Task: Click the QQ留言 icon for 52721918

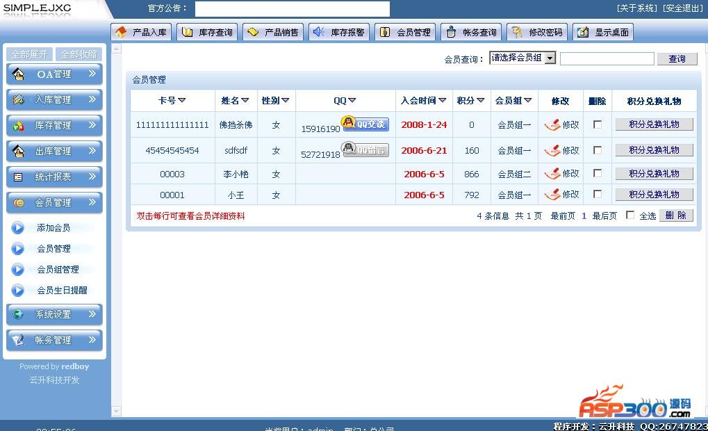Action: [x=365, y=149]
